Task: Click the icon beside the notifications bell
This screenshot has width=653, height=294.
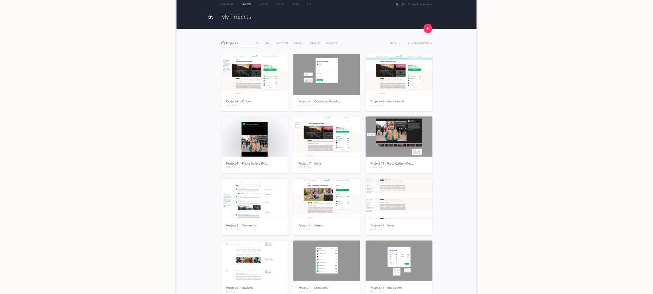Action: coord(404,4)
